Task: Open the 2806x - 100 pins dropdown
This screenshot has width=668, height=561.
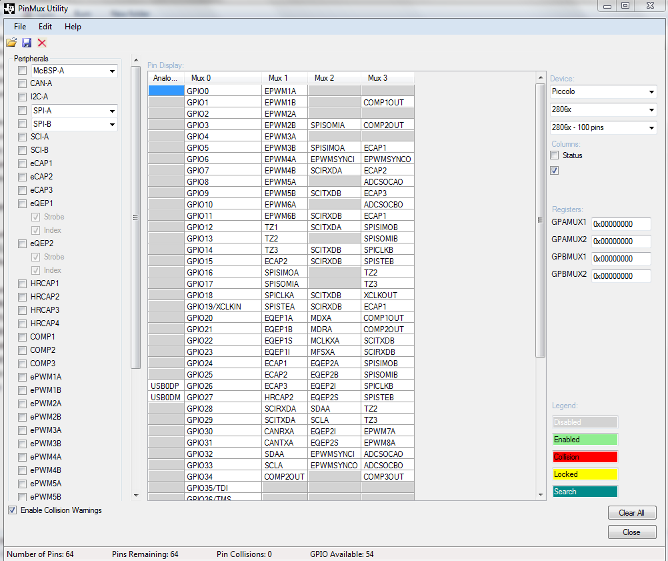Action: tap(651, 127)
